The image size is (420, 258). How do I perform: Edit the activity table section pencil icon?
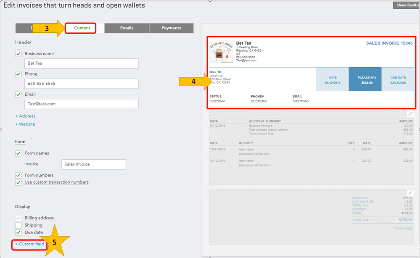tap(410, 114)
